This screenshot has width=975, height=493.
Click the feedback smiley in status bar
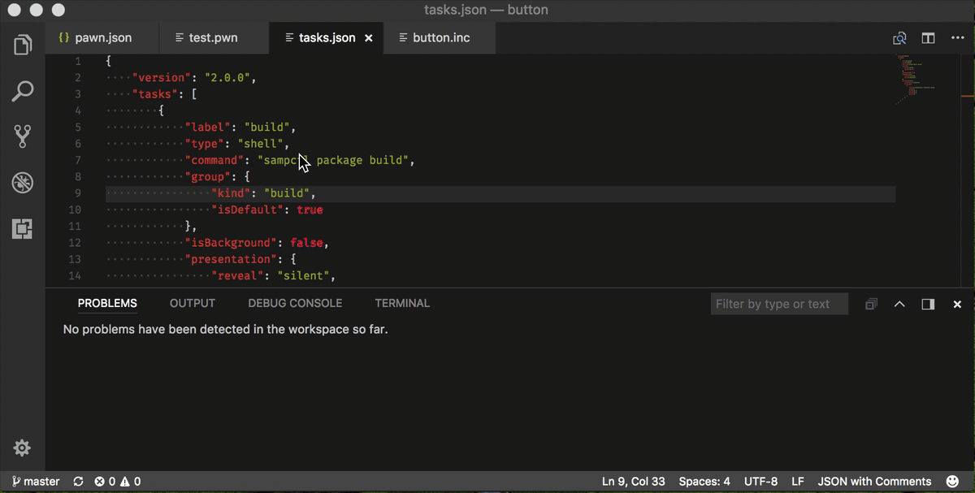(953, 482)
